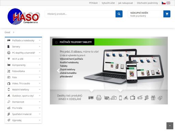
Task: Focus the Hledaný produkt search field
Action: (80, 14)
